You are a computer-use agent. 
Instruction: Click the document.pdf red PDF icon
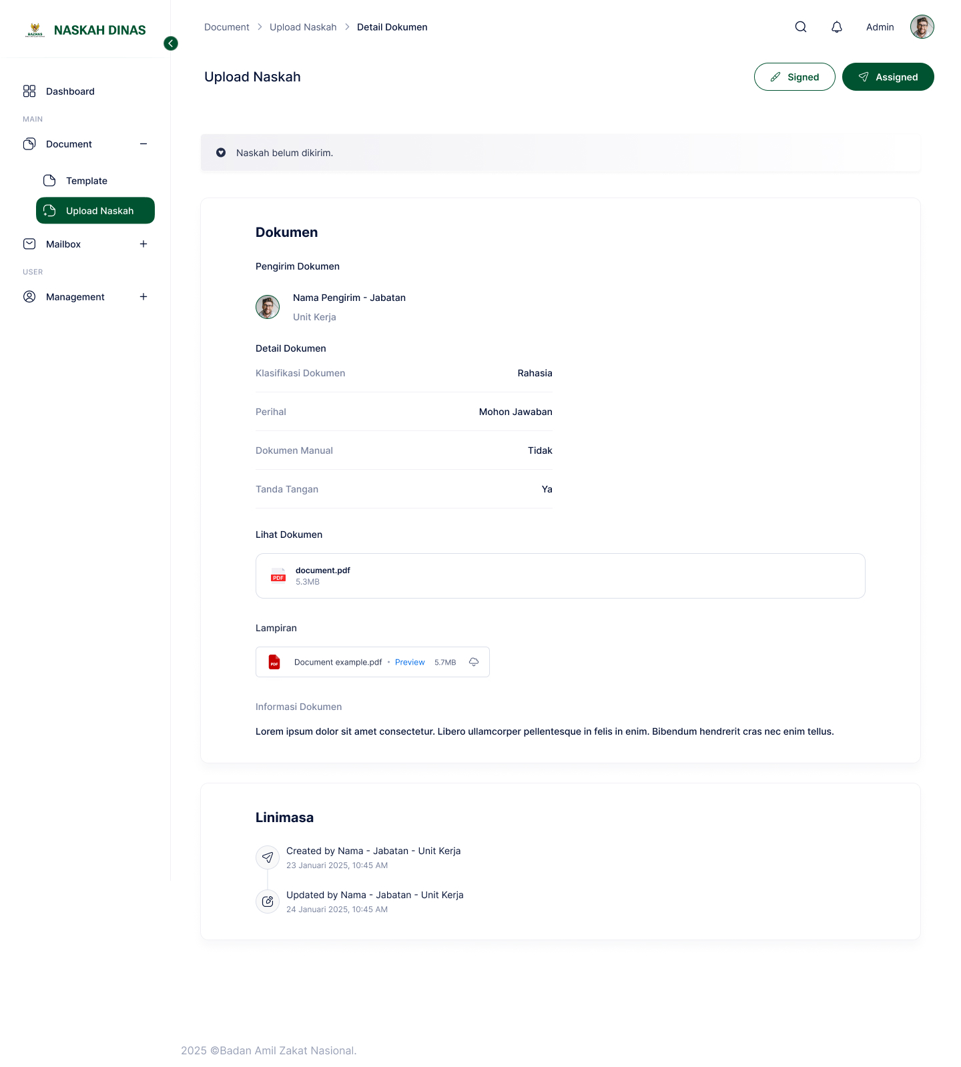(x=278, y=576)
